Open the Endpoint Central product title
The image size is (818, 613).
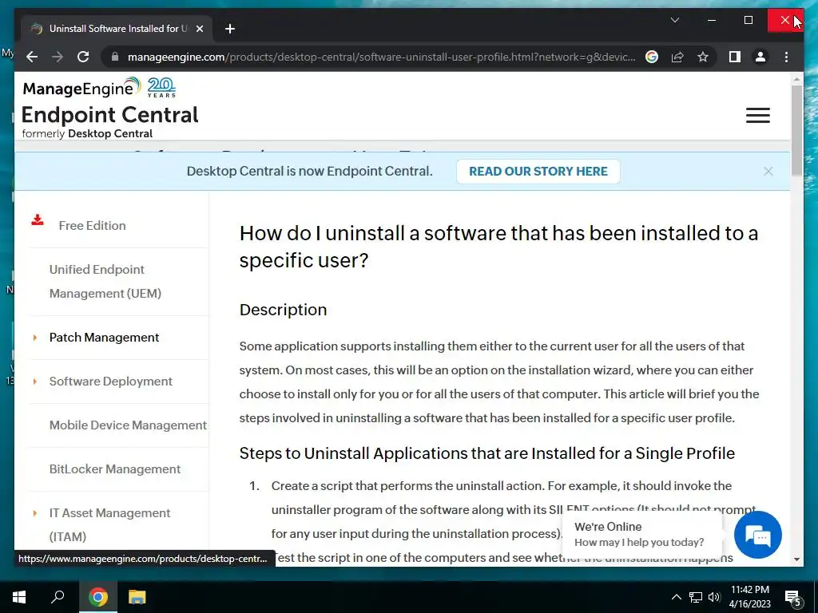pos(109,115)
